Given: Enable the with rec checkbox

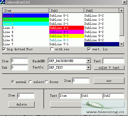Looking at the screenshot, I should (52, 49).
